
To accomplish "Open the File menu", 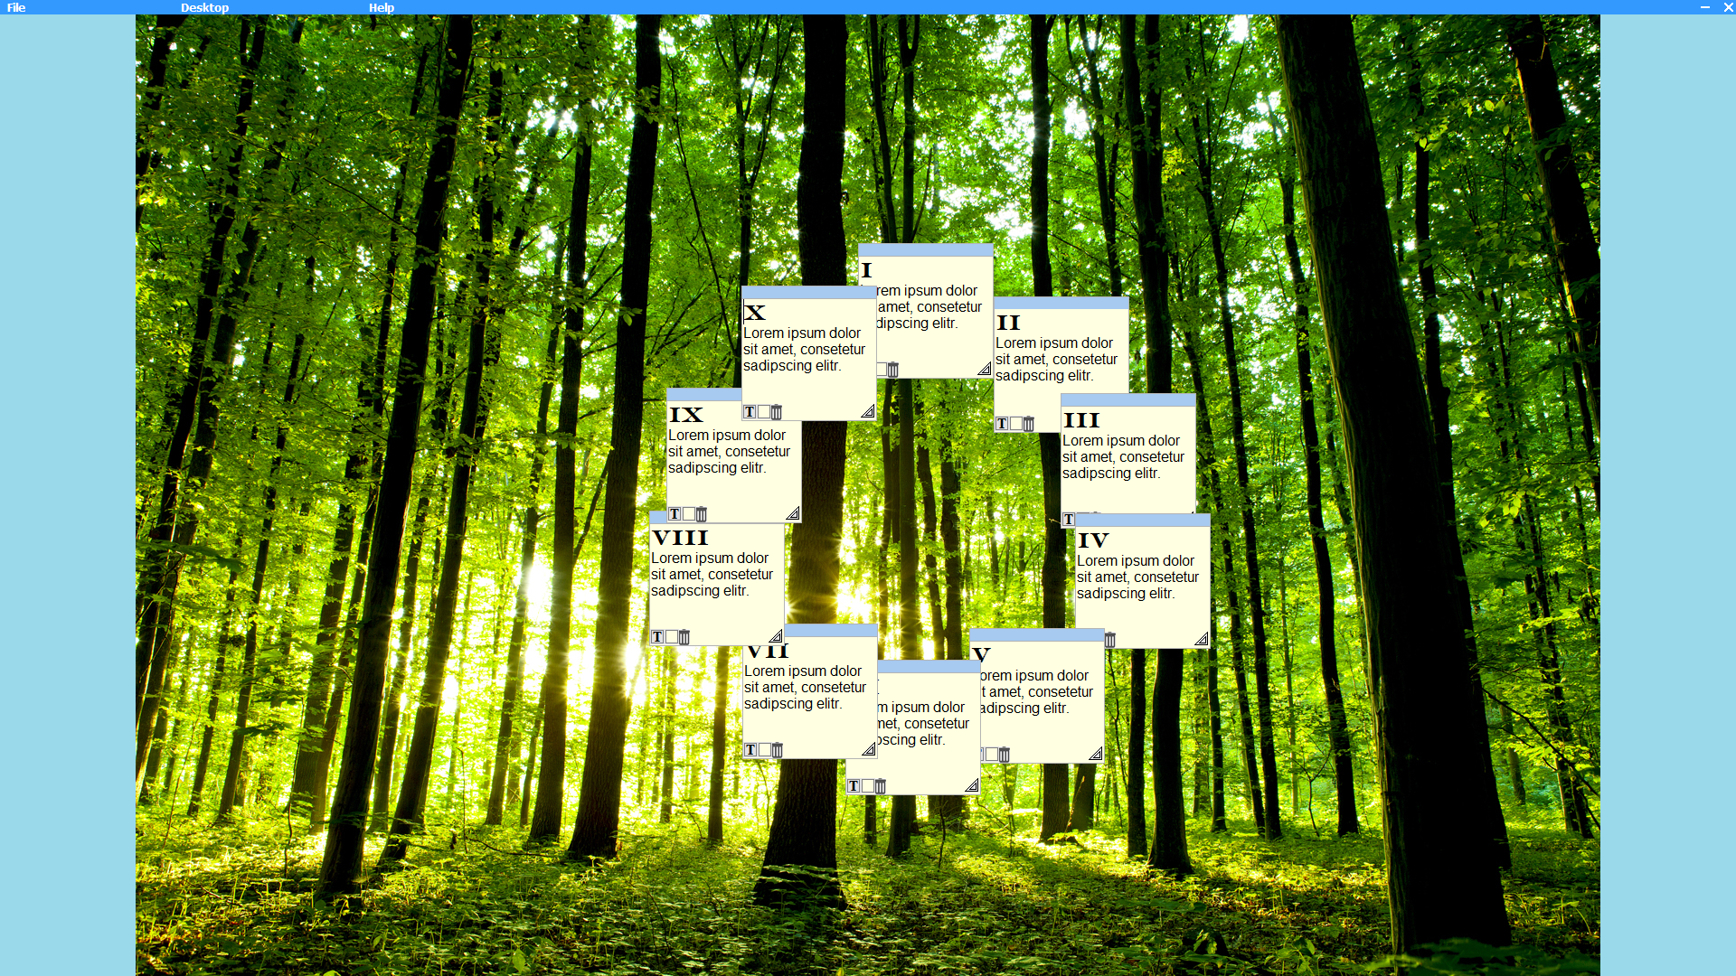I will [16, 7].
